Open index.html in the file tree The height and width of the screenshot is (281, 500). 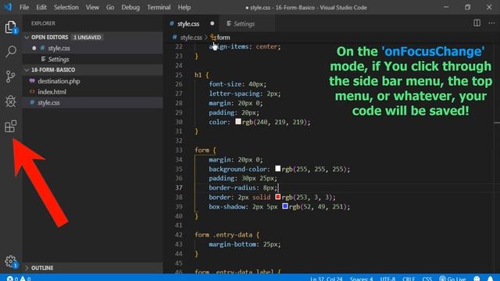92,92
